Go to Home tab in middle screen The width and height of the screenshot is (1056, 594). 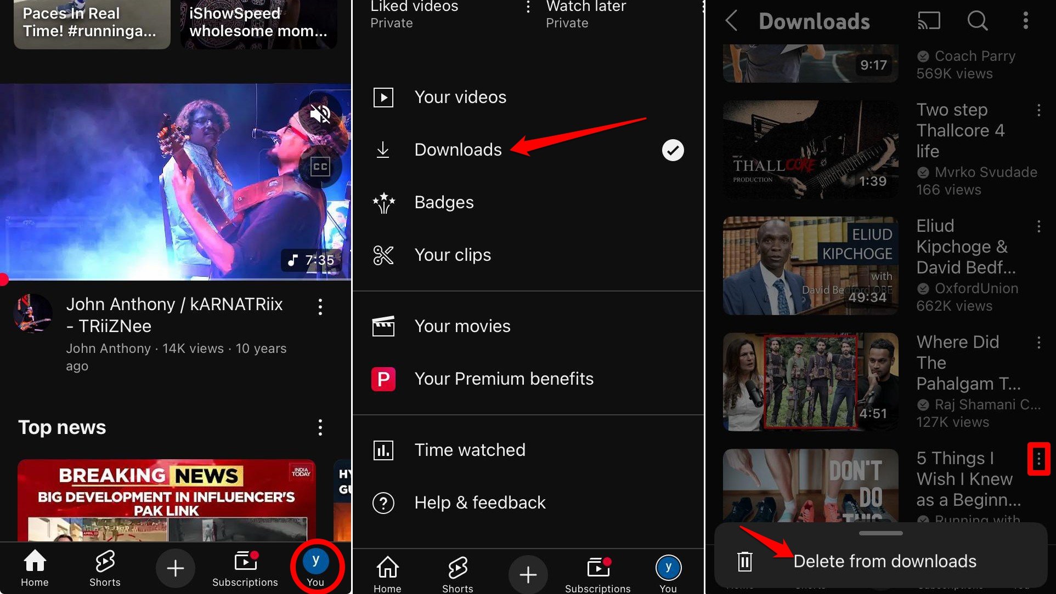tap(387, 574)
